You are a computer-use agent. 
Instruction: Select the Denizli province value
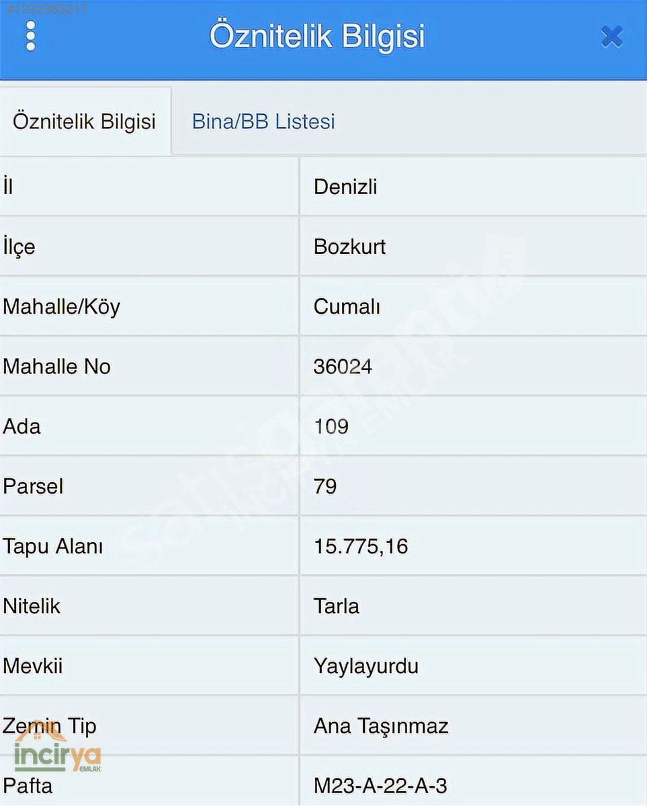(x=345, y=187)
